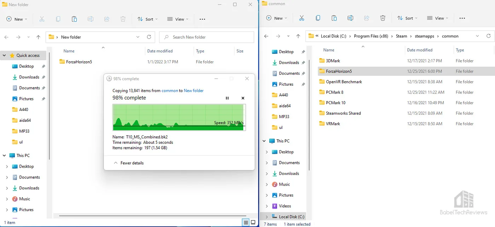Switch to details view in New folder status bar
The image size is (495, 227).
[x=246, y=222]
